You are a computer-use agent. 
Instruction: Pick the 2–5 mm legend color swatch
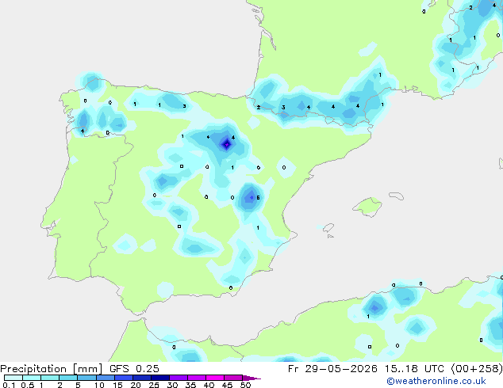pos(68,378)
